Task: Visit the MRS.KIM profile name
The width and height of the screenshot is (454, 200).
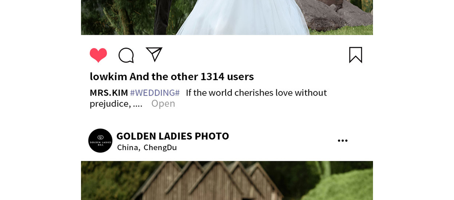Action: click(x=109, y=93)
